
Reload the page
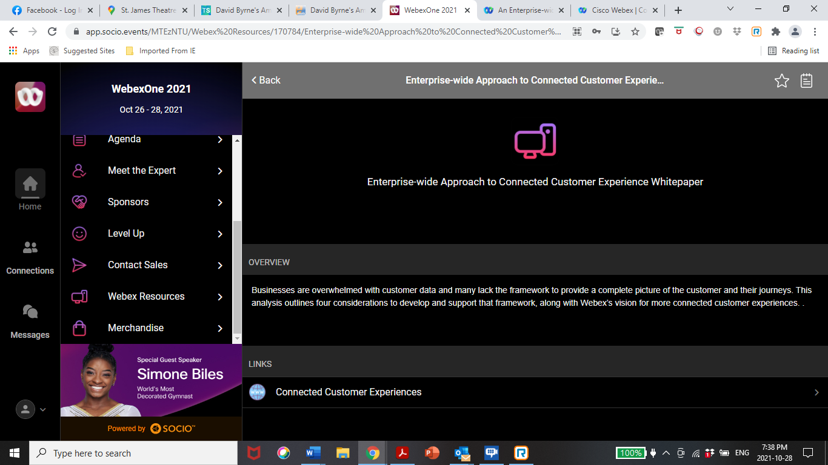coord(52,31)
